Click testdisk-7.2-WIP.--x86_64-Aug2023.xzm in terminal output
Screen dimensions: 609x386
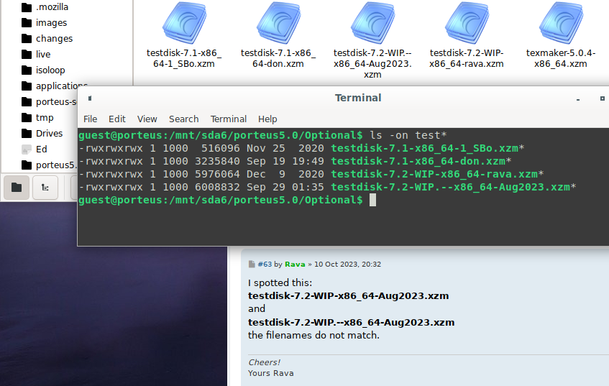451,187
